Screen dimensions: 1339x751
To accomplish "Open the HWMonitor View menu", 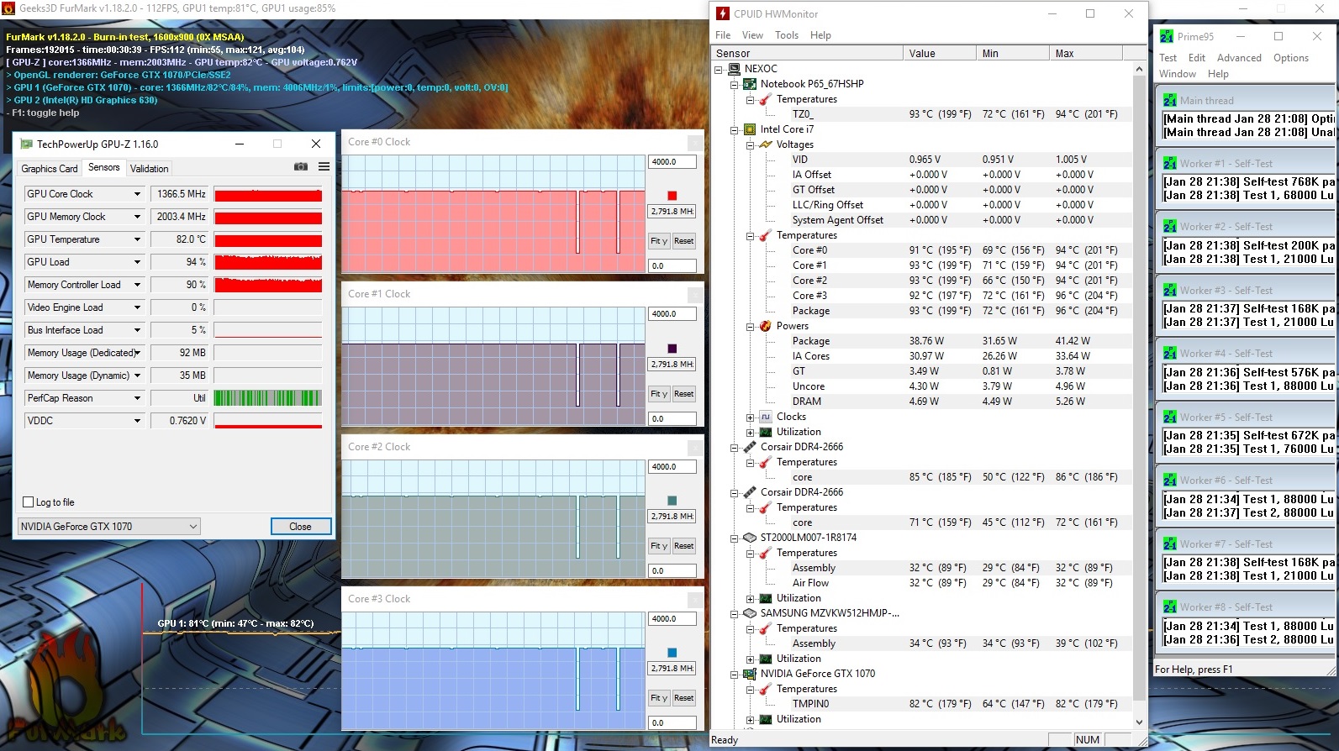I will [752, 35].
